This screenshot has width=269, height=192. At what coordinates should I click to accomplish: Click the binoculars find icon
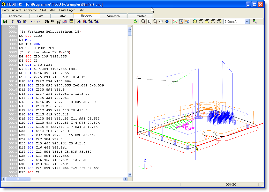pos(47,22)
